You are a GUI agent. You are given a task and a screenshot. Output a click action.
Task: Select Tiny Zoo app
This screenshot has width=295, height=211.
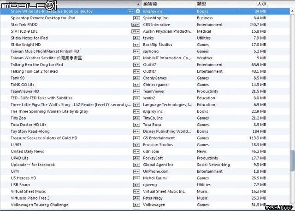click(18, 118)
